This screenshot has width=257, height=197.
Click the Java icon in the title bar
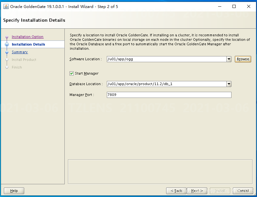tap(6, 7)
